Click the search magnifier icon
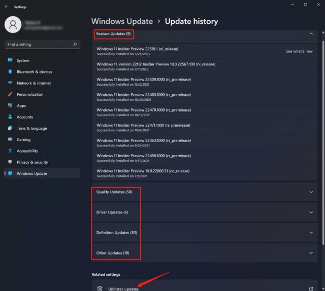This screenshot has width=325, height=291. [x=75, y=44]
